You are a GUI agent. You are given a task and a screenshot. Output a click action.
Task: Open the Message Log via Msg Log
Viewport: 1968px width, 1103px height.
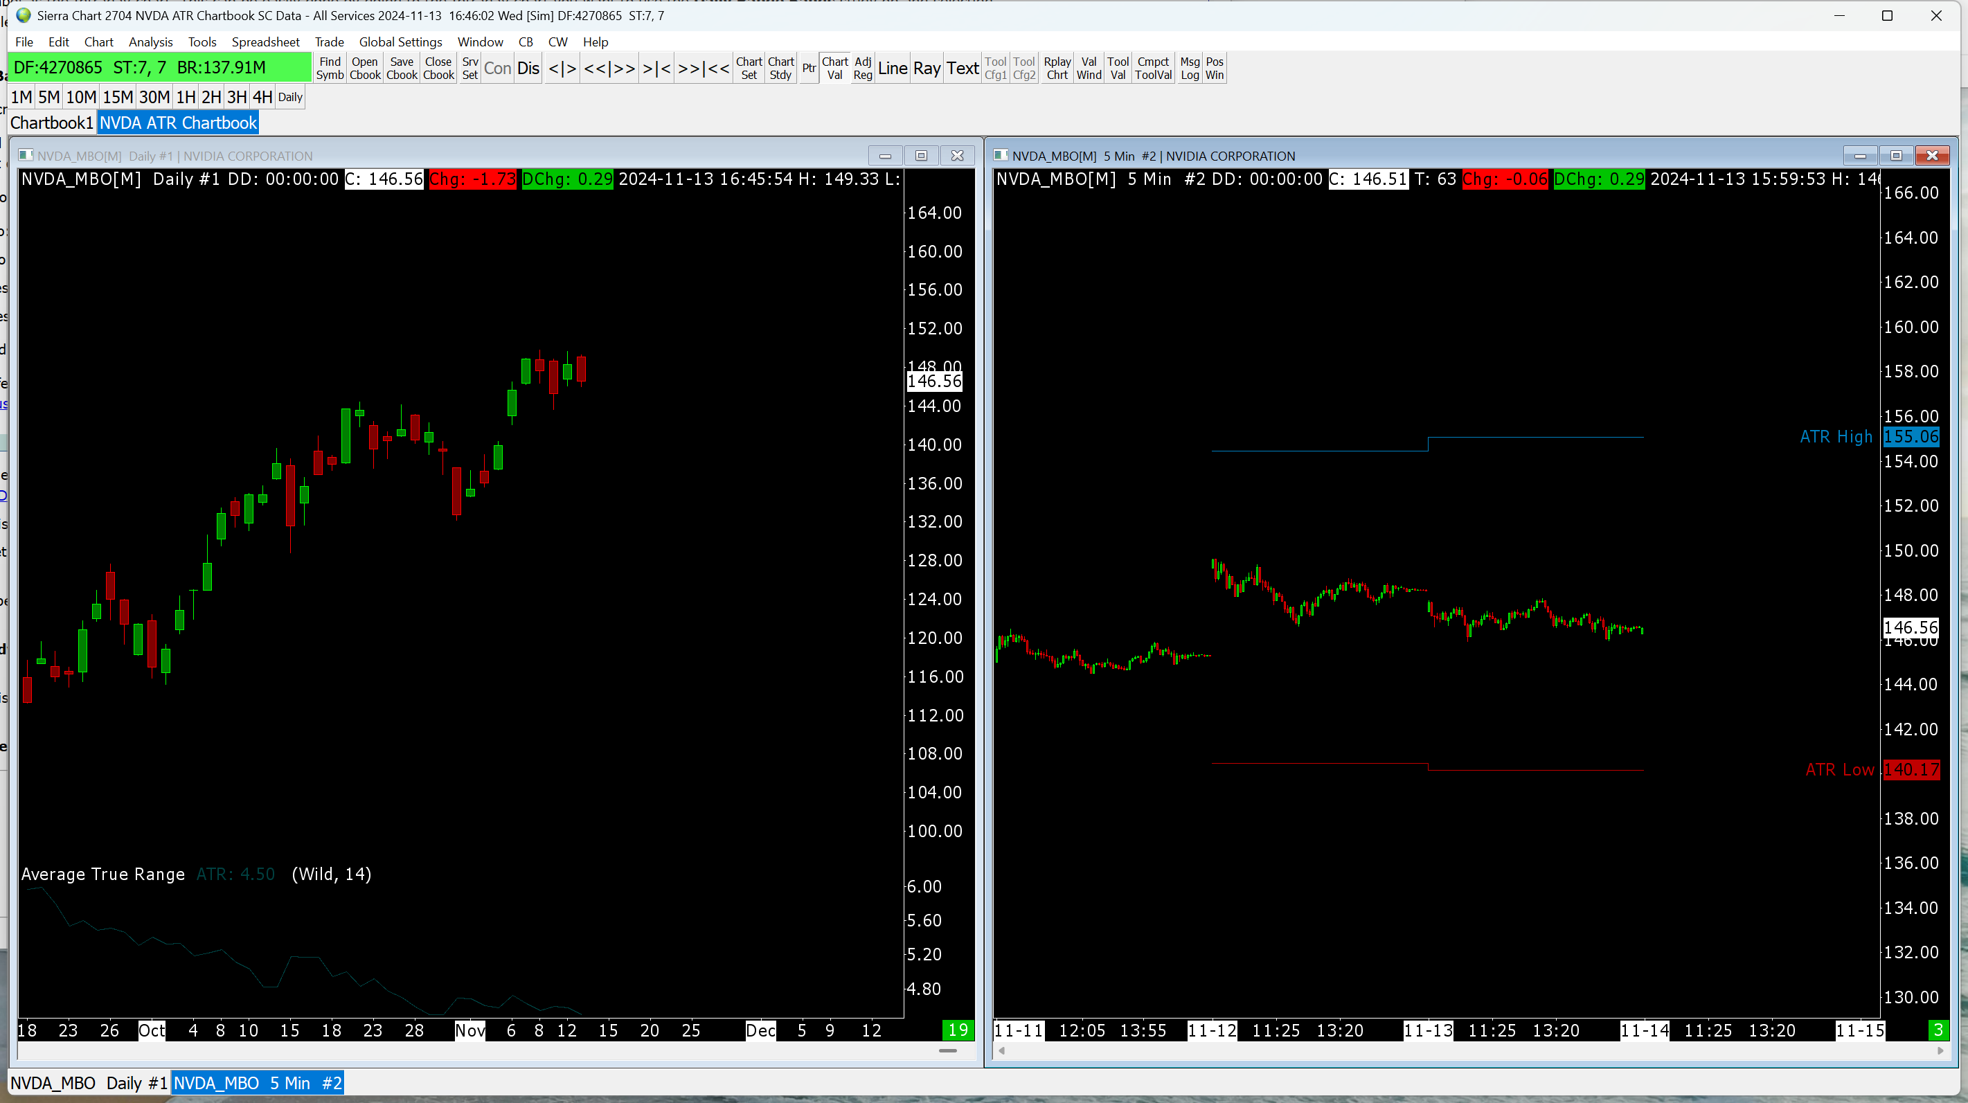pos(1189,68)
